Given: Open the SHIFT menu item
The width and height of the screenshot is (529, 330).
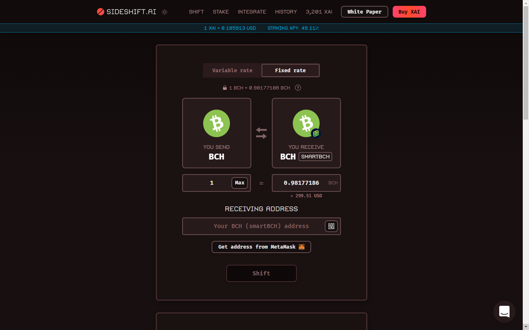Looking at the screenshot, I should click(196, 12).
